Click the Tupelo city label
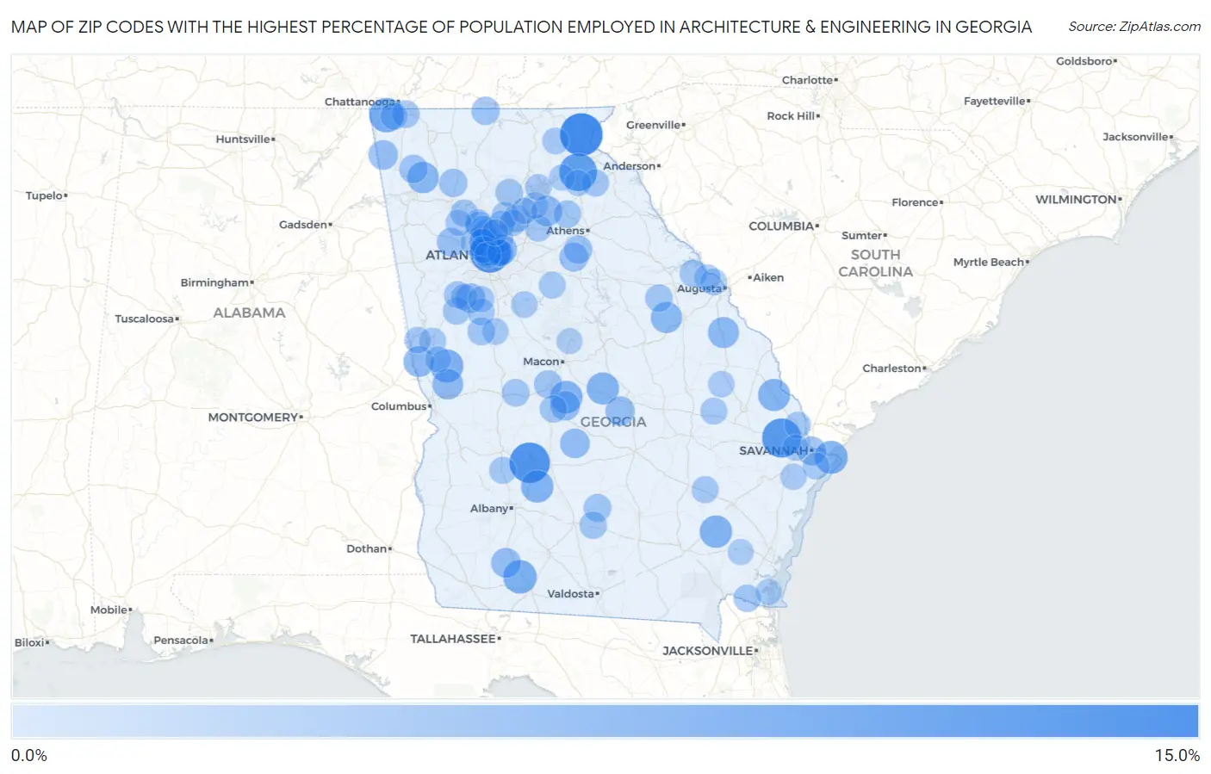 (x=45, y=195)
